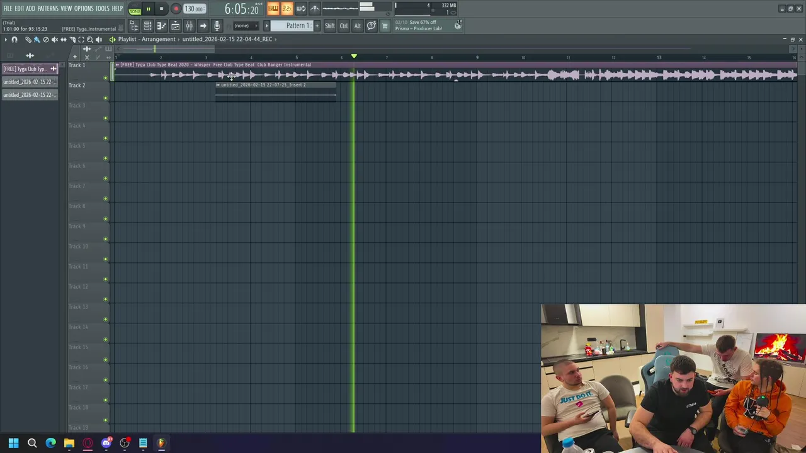Toggle the Ctrl modifier button
Viewport: 806px width, 453px height.
(x=344, y=26)
